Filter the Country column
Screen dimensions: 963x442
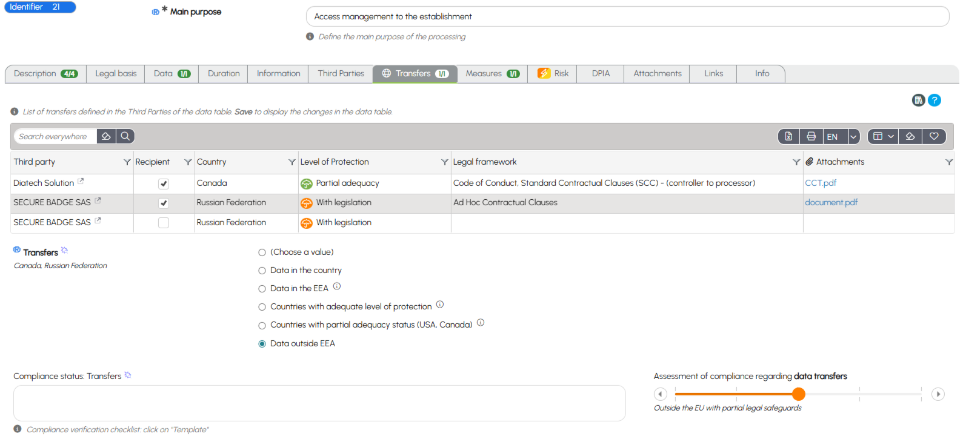click(x=292, y=162)
